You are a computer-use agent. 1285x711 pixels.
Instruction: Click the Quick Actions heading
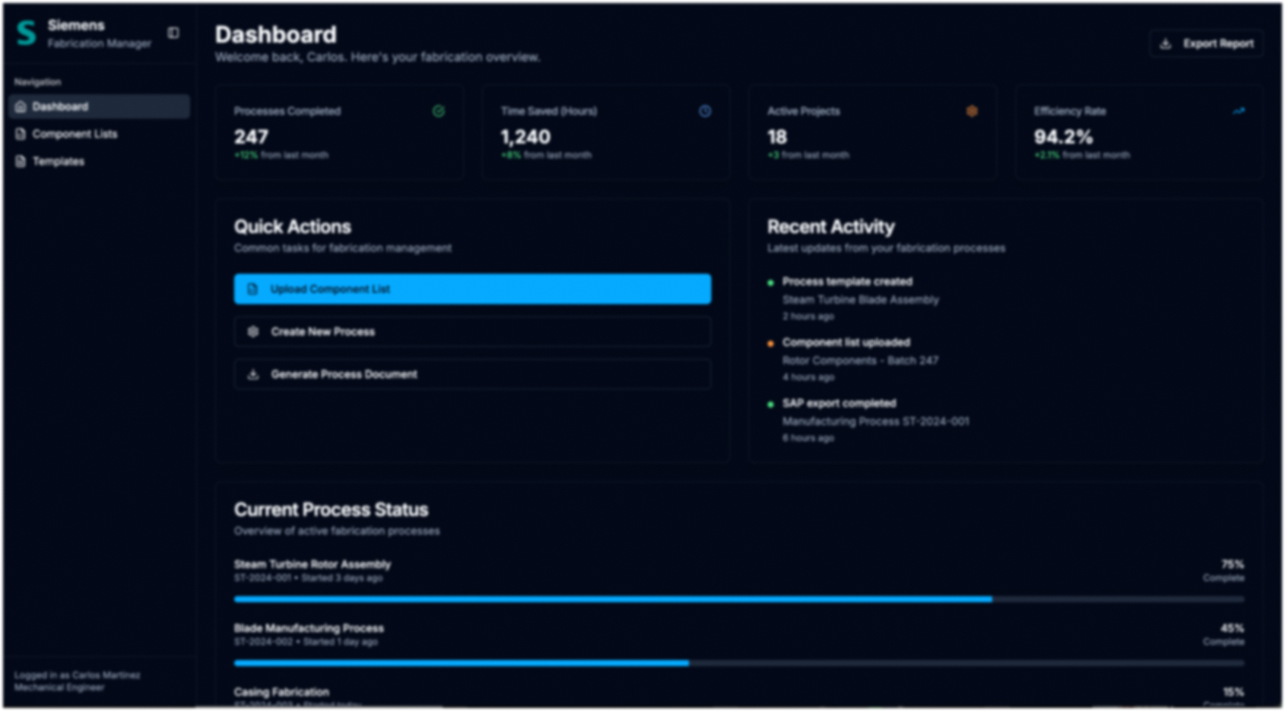click(x=293, y=227)
